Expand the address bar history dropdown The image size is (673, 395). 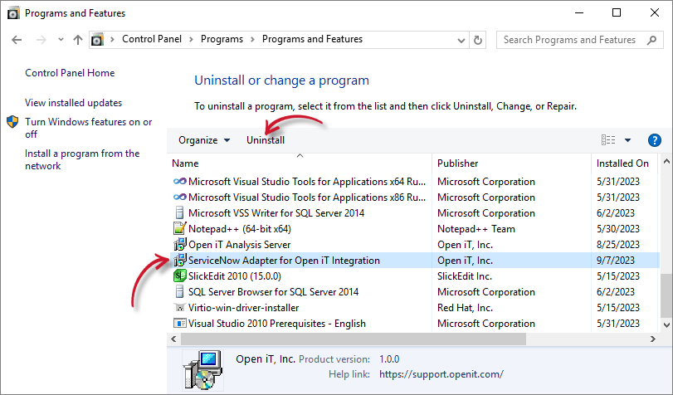(461, 41)
